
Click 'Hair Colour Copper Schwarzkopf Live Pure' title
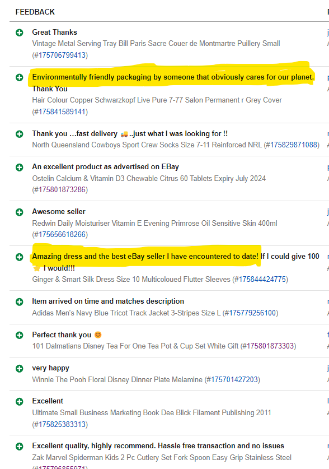tap(157, 100)
